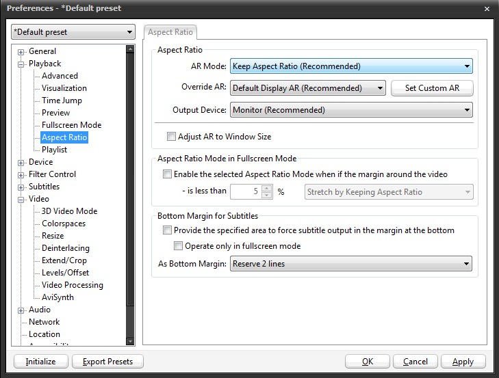Open the Output Device dropdown
The width and height of the screenshot is (499, 378).
(x=351, y=110)
